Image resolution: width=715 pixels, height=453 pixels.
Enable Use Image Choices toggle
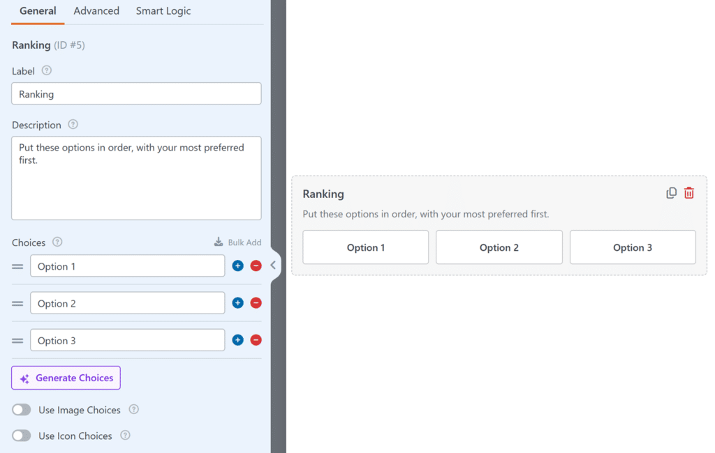click(22, 410)
